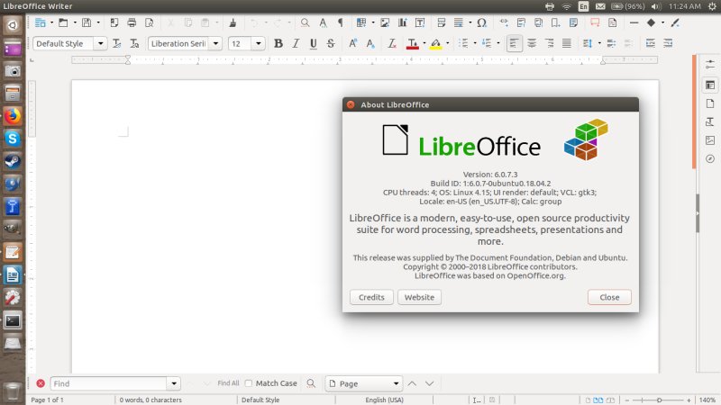Toggle Subscript formatting
Screen dimensions: 721x405
pos(370,43)
